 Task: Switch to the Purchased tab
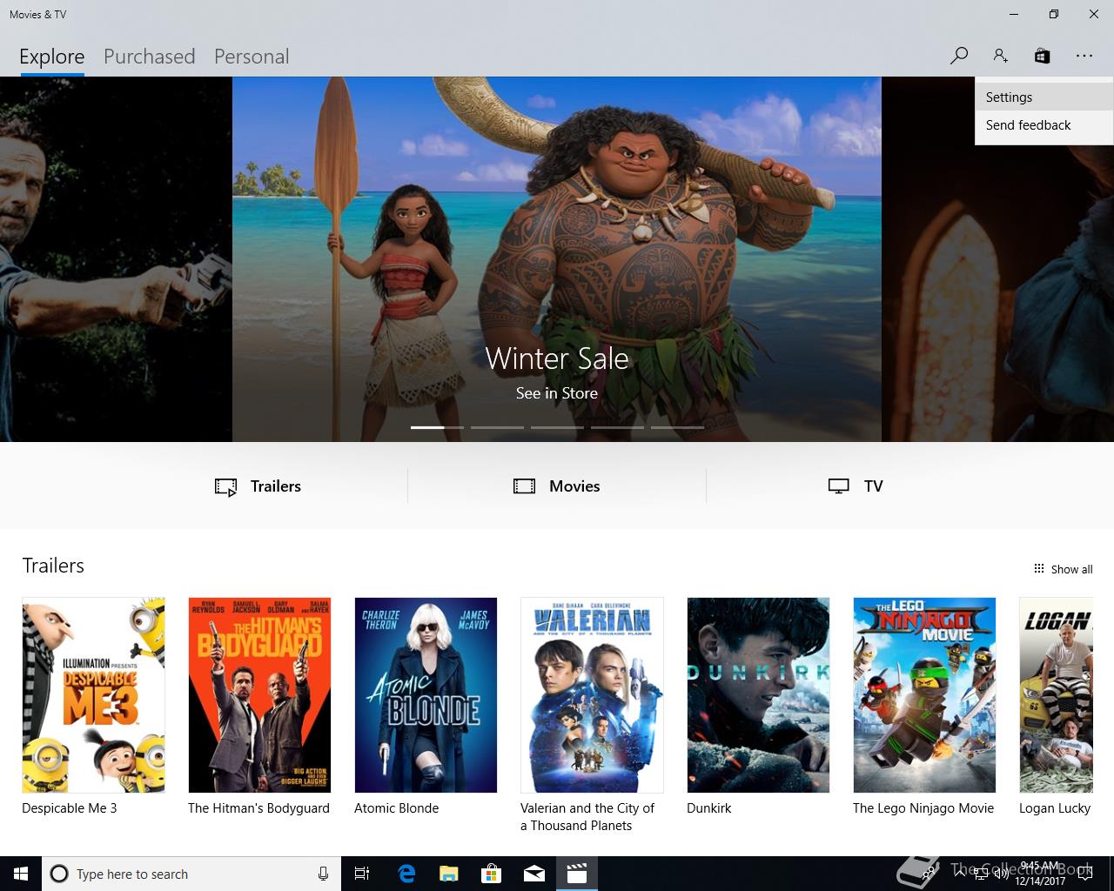coord(149,57)
